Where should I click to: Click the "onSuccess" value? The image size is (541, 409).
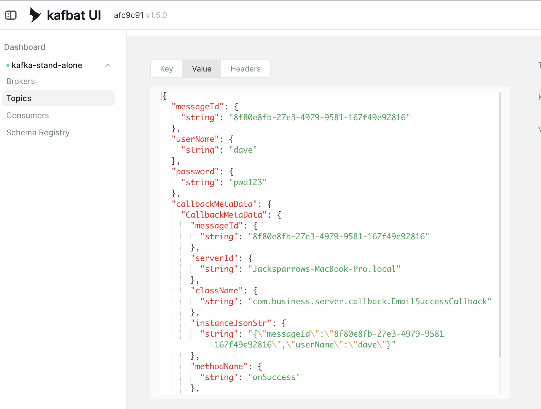coord(274,377)
